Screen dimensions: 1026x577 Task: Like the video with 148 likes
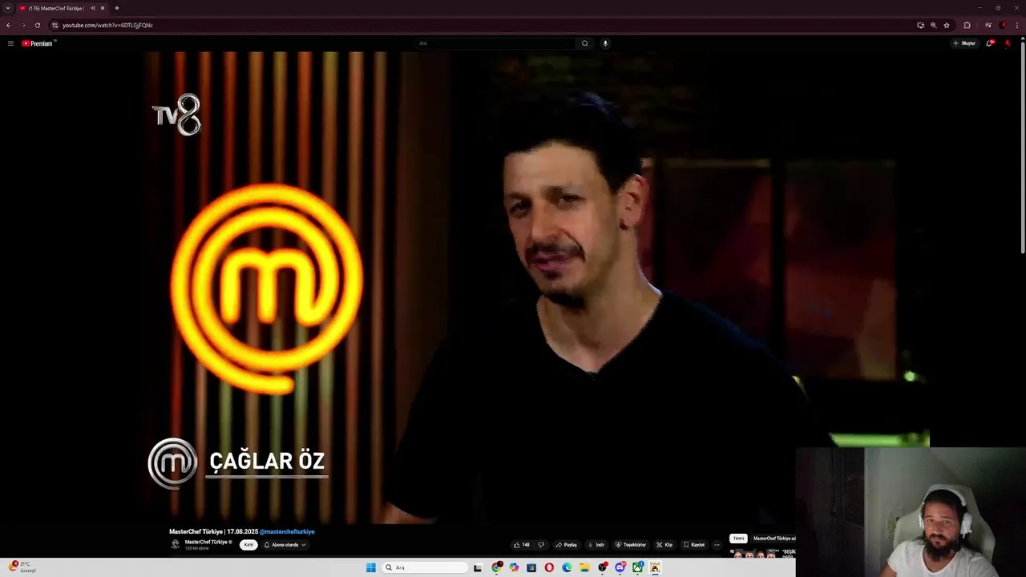(522, 545)
